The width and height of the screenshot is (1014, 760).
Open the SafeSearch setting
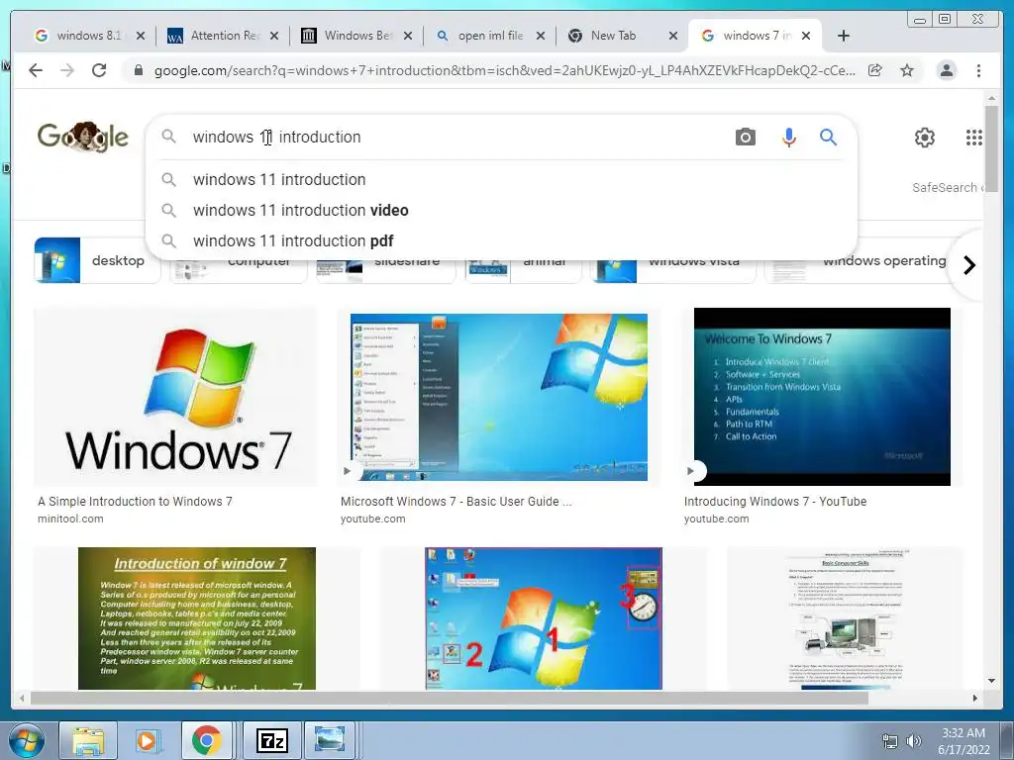948,187
